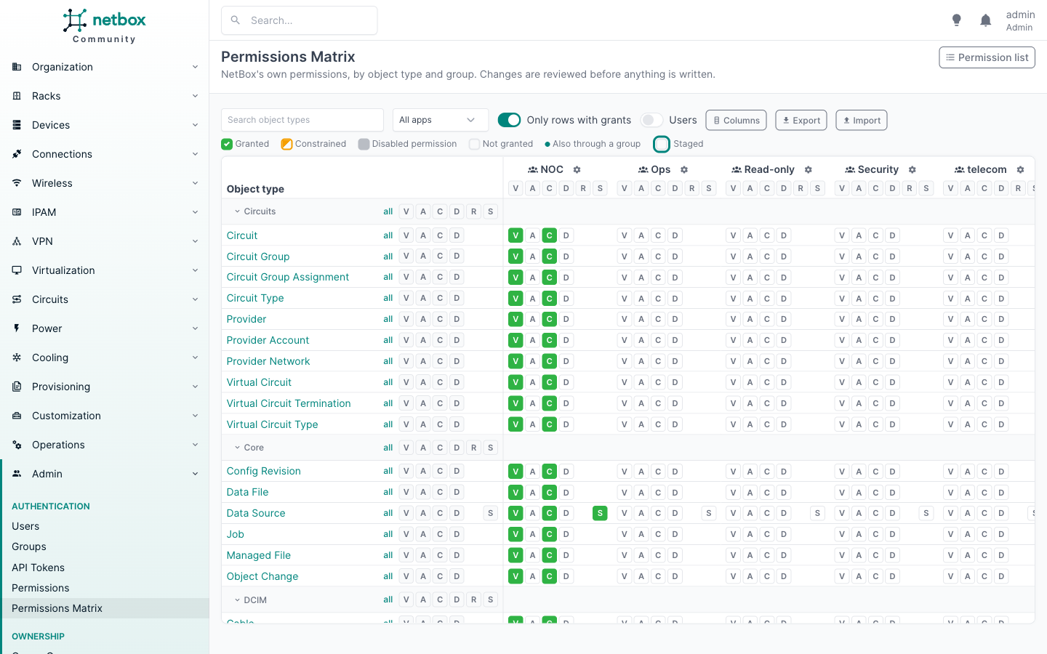Open Ops group gear settings

pos(684,170)
